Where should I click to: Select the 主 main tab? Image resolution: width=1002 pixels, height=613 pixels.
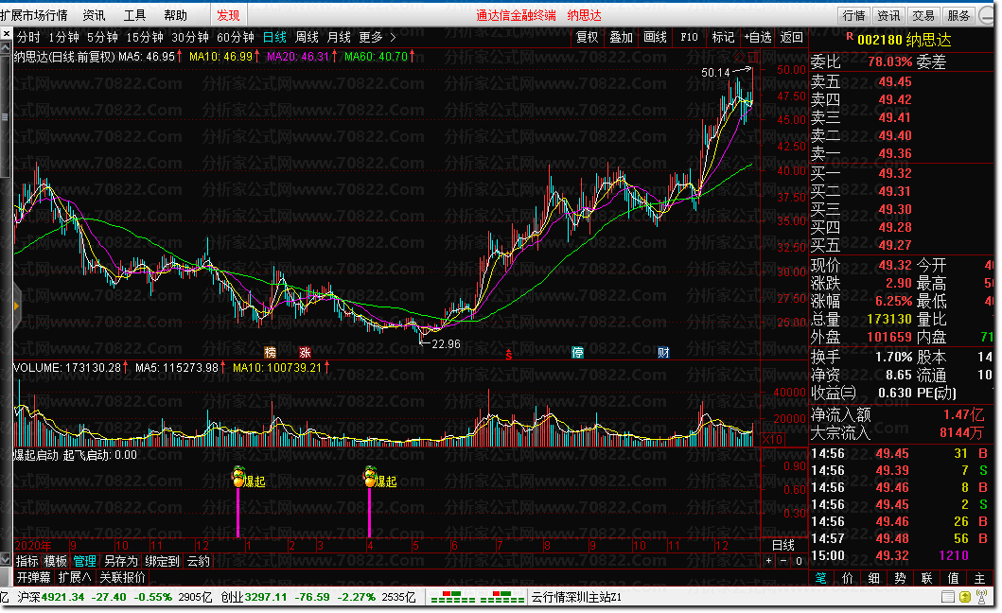pos(979,578)
